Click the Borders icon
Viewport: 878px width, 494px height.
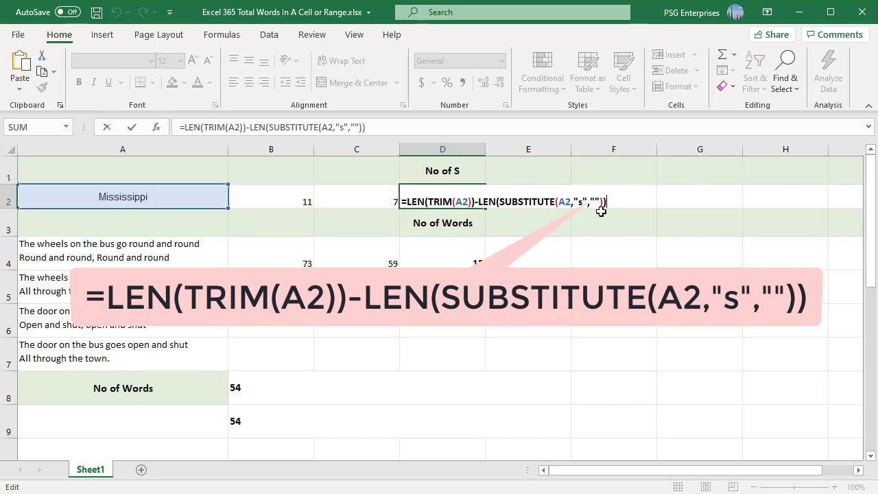(140, 82)
